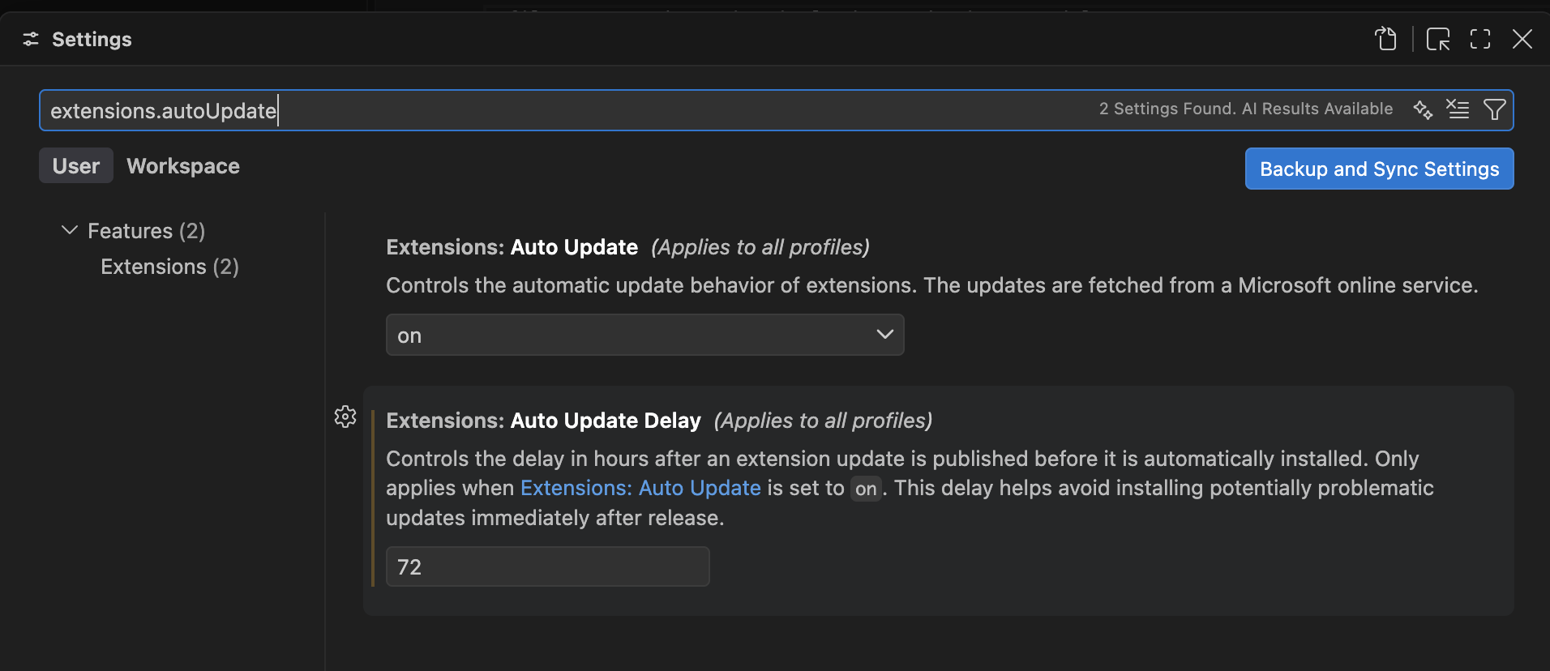Switch to the Workspace settings tab
Image resolution: width=1550 pixels, height=671 pixels.
(x=183, y=166)
